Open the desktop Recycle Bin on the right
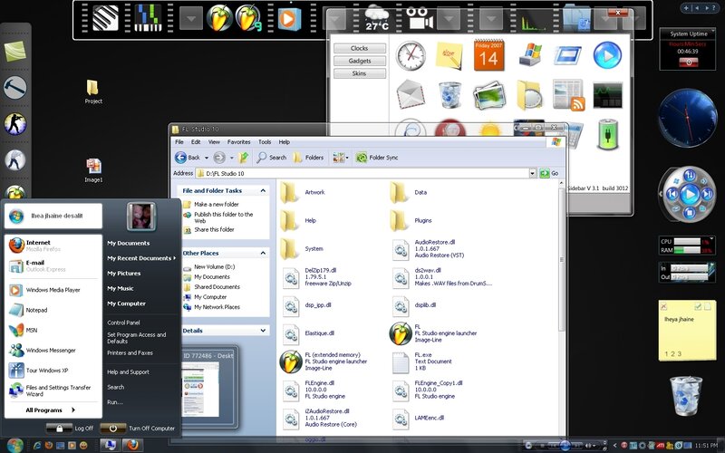Image resolution: width=725 pixels, height=453 pixels. tap(686, 396)
